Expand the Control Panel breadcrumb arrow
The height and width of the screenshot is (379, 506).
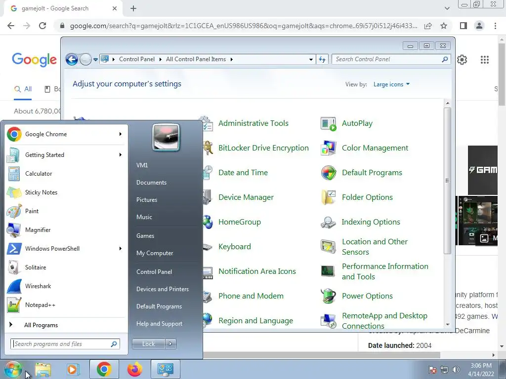(161, 59)
